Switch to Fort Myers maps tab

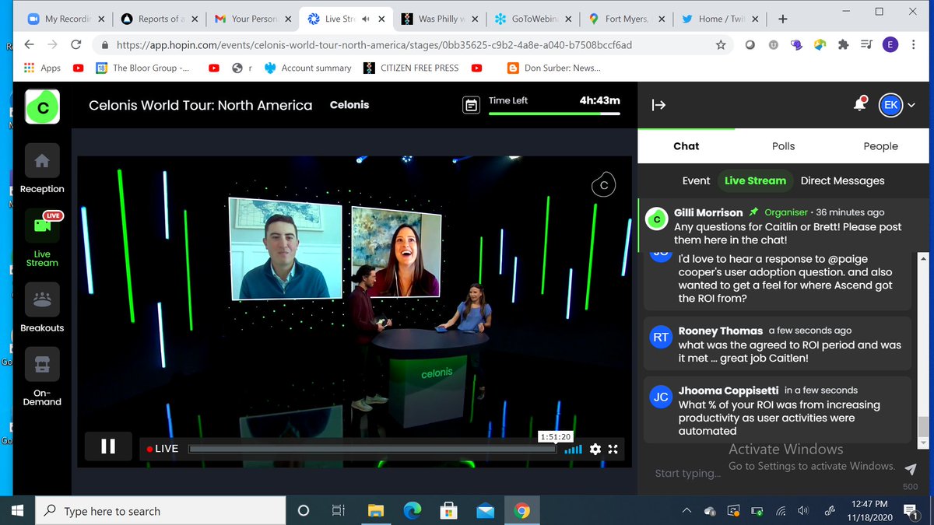[625, 19]
